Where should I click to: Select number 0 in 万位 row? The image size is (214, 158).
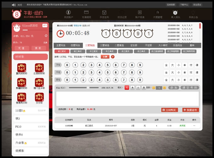pyautogui.click(x=67, y=65)
